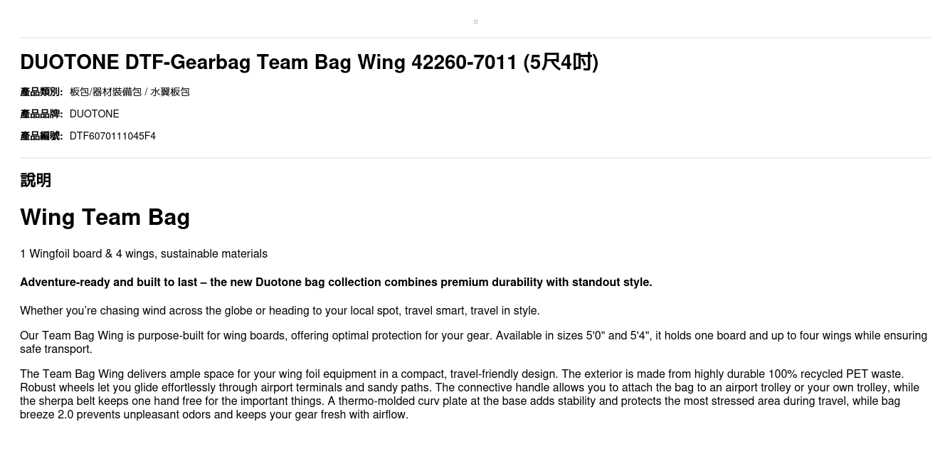
Task: Click the slash between the two category links
Action: click(146, 92)
